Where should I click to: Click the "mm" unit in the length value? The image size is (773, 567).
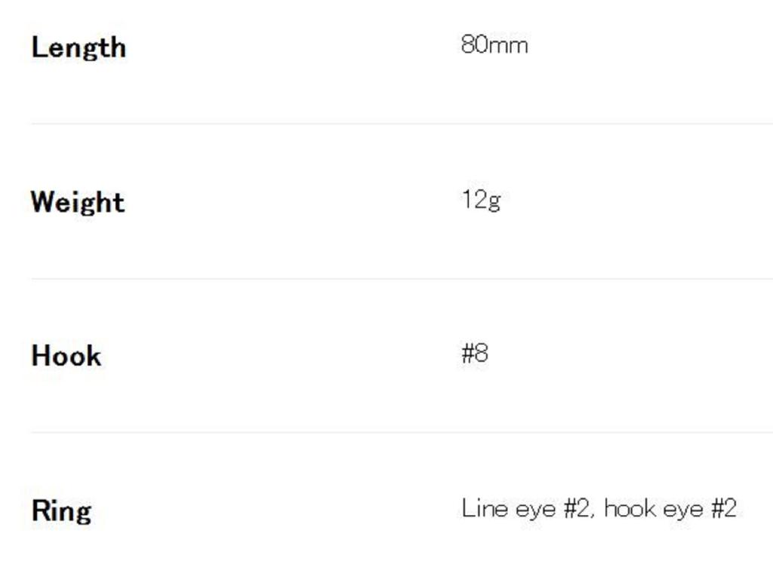[508, 46]
